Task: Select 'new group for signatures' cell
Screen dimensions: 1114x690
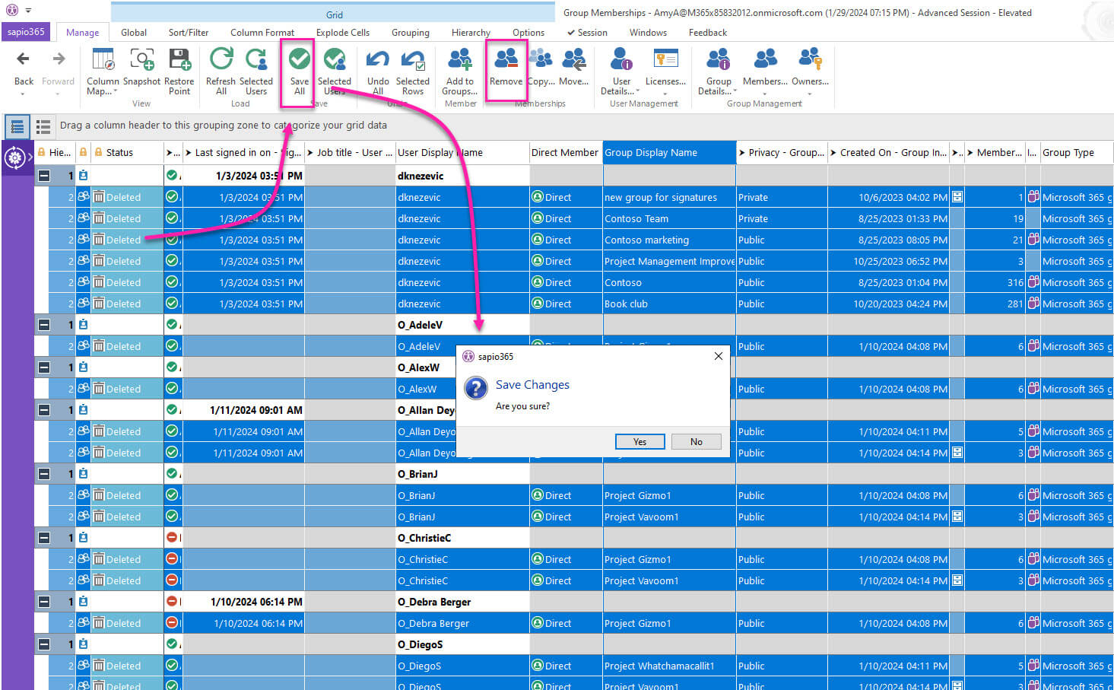Action: pos(669,197)
